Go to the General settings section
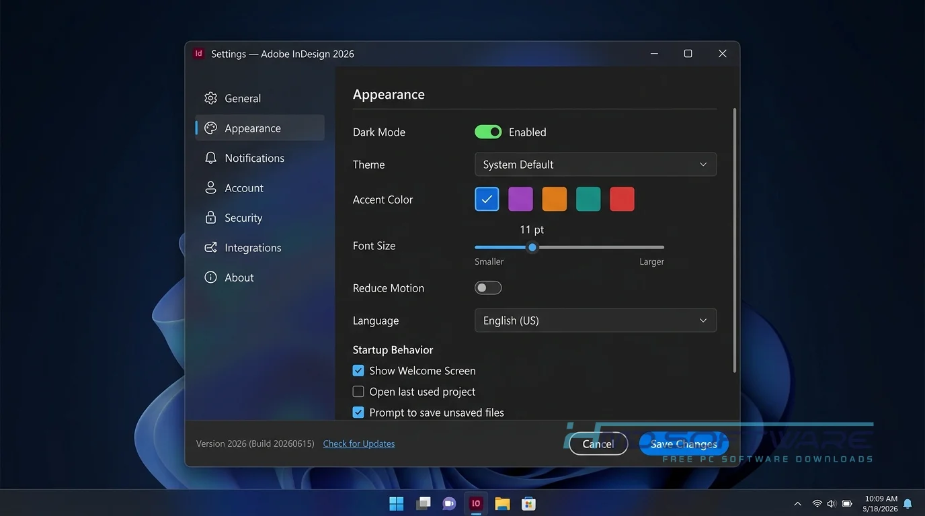 (x=259, y=98)
